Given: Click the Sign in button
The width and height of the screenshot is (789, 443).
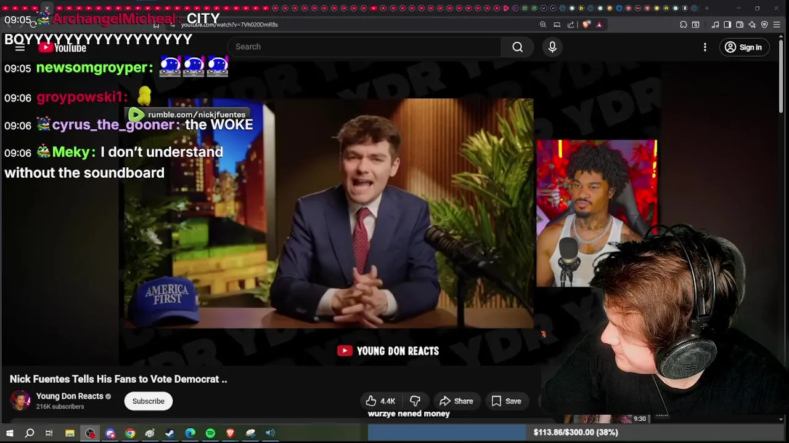Looking at the screenshot, I should 743,47.
